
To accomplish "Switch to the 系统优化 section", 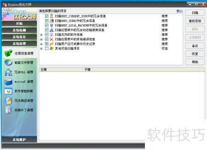I will [19, 37].
